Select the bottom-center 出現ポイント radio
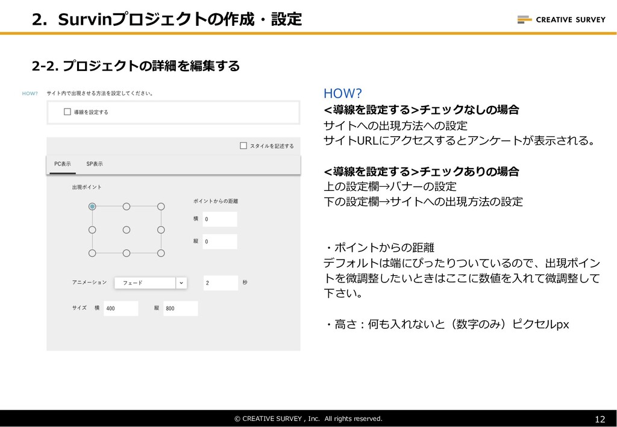Image resolution: width=617 pixels, height=427 pixels. tap(127, 253)
